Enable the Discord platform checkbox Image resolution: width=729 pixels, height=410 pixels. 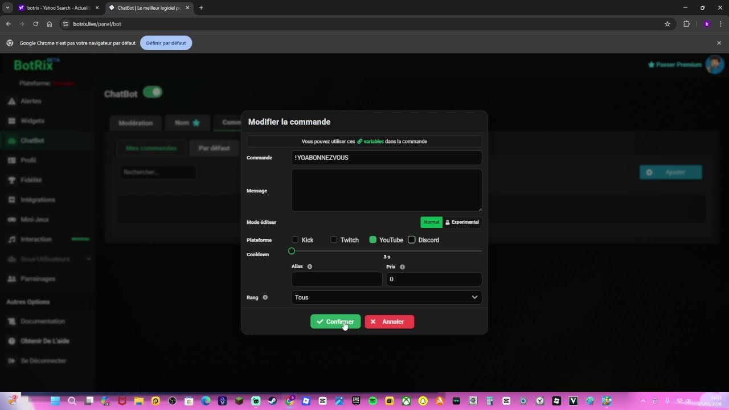pos(412,240)
